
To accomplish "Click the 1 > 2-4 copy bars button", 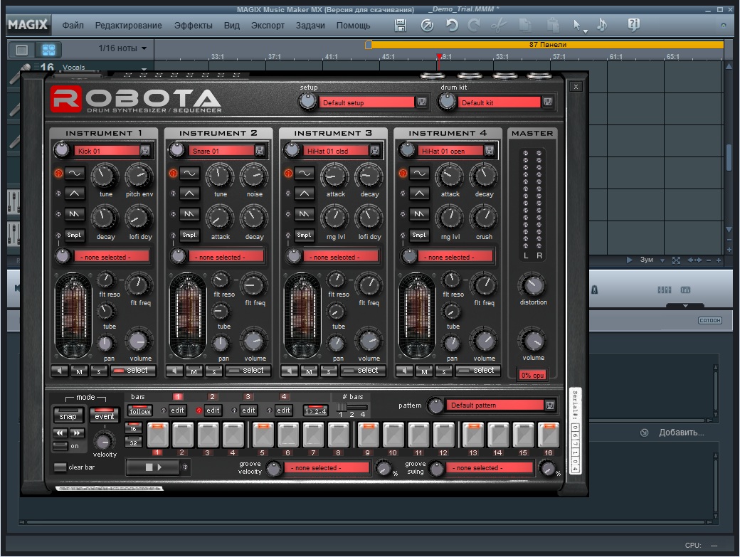I will 316,410.
